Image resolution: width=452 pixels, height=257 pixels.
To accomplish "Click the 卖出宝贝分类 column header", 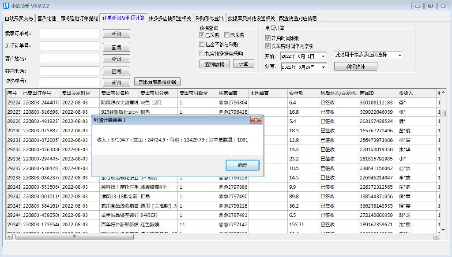I will click(x=158, y=93).
